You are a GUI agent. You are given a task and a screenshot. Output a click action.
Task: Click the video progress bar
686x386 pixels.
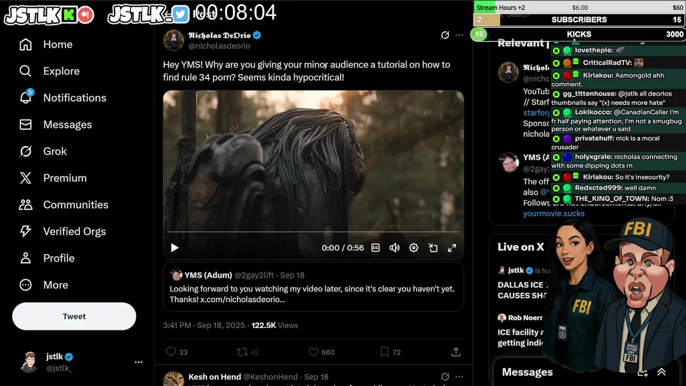(313, 232)
